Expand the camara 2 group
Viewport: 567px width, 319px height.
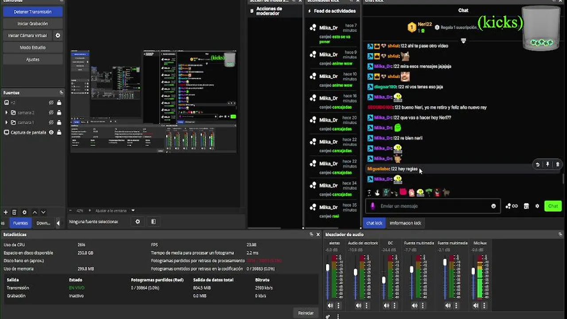tap(6, 113)
